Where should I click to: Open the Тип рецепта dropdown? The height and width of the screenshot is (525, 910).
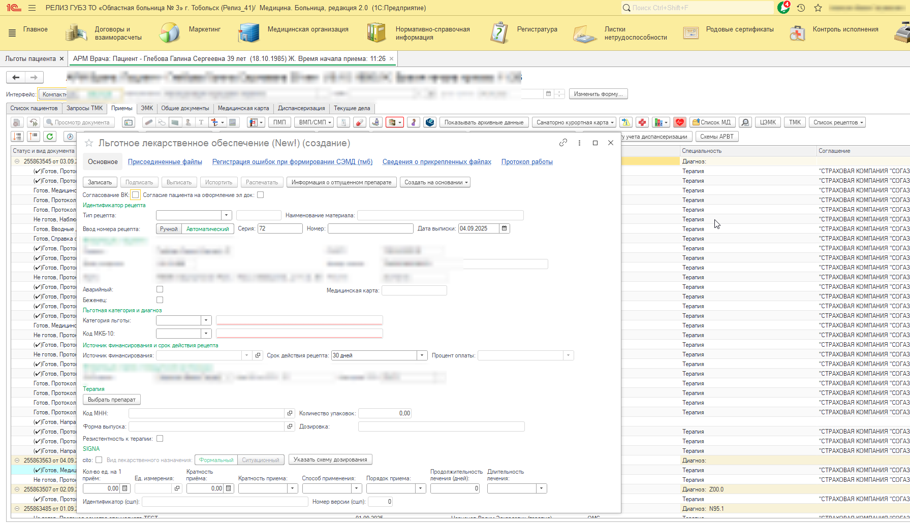(227, 215)
